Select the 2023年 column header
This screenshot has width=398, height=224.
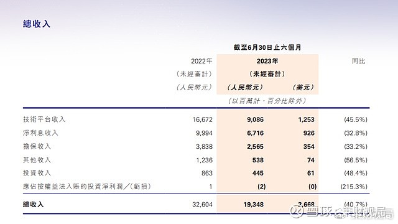pos(267,61)
